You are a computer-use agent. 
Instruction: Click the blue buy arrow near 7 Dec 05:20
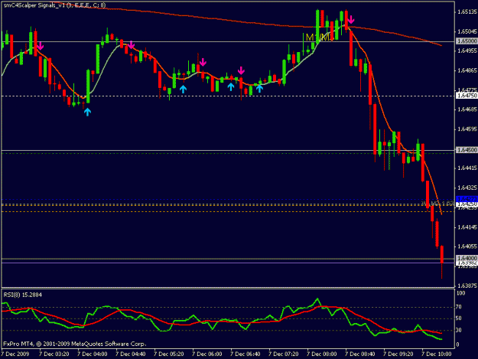[x=183, y=89]
